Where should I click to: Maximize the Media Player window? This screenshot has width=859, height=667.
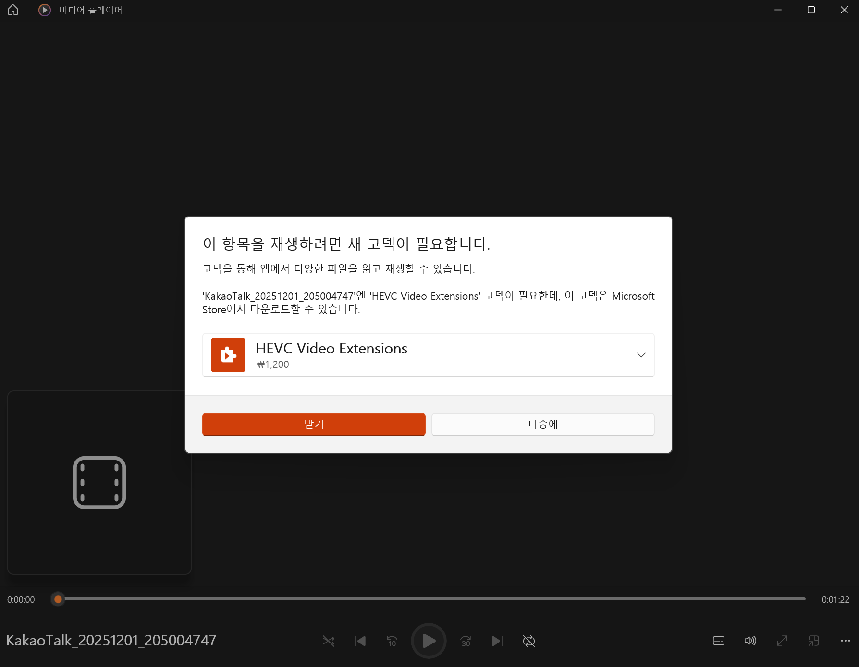[811, 10]
